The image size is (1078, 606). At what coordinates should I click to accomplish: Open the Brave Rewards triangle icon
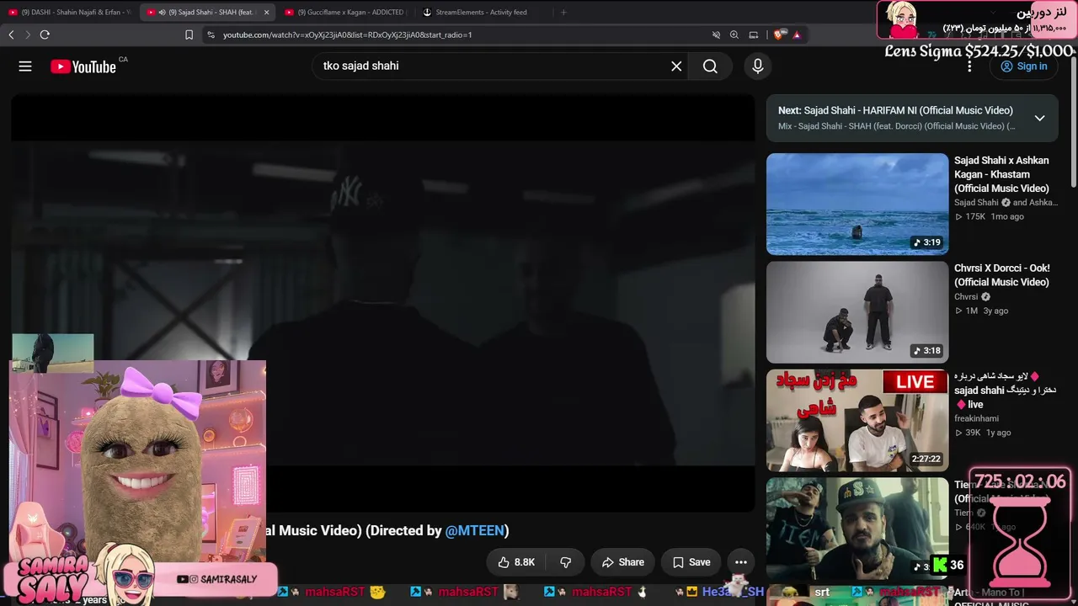796,35
